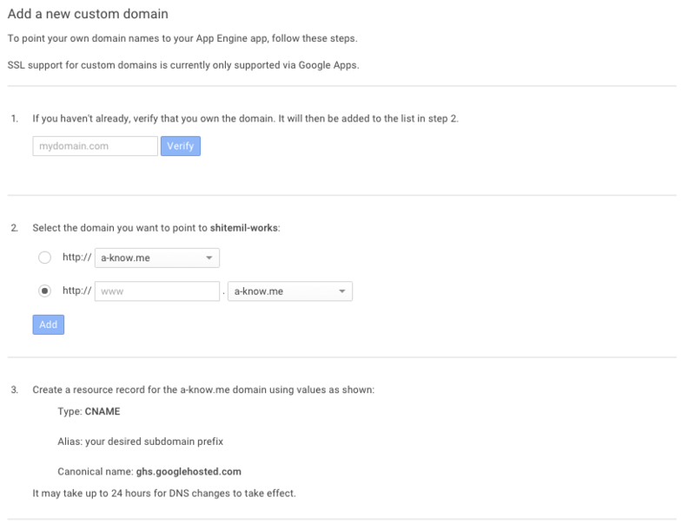The height and width of the screenshot is (530, 695).
Task: Select the radio button for bare a-know.me domain
Action: coord(44,258)
